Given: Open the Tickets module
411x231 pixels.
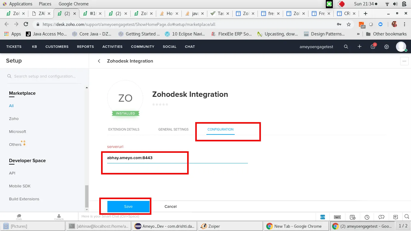Looking at the screenshot, I should point(14,47).
